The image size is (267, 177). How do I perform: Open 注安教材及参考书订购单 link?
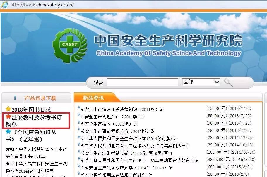click(34, 121)
